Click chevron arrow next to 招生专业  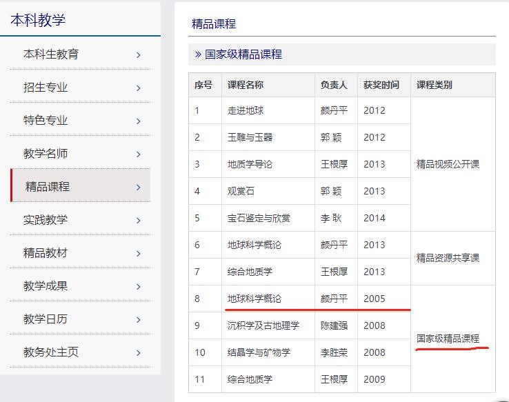point(139,88)
